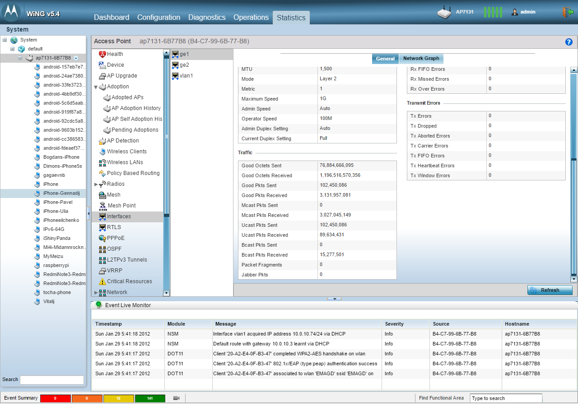Open Pending Adoptions page
Image resolution: width=578 pixels, height=405 pixels.
(x=135, y=130)
